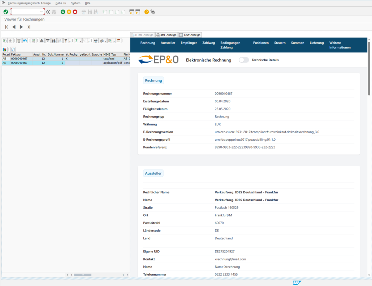Open the views dropdown beside print icon

pyautogui.click(x=105, y=41)
